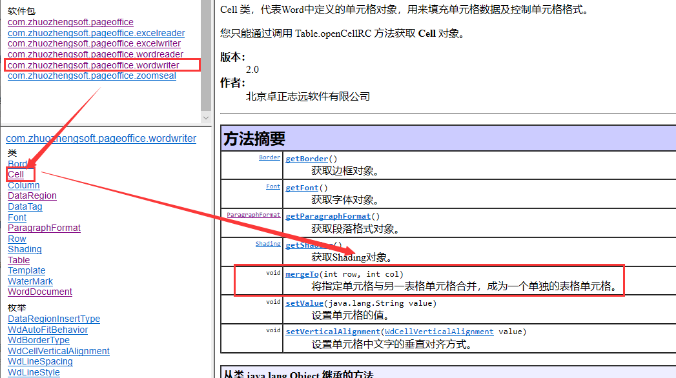Image resolution: width=676 pixels, height=378 pixels.
Task: Click the getParagraphFormat method link
Action: click(x=327, y=216)
